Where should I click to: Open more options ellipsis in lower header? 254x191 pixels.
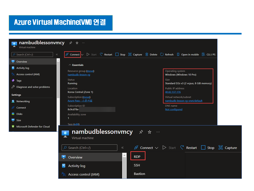coord(158,132)
